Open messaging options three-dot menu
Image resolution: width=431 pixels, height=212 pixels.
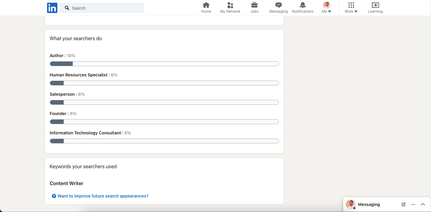[413, 204]
